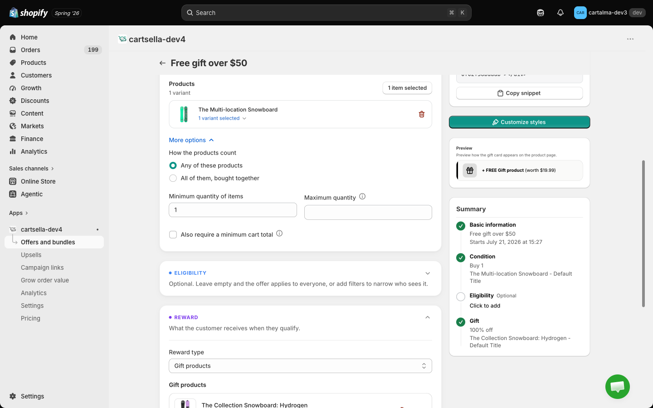Click the empty Eligibility step circle in Summary
This screenshot has width=653, height=408.
[461, 296]
